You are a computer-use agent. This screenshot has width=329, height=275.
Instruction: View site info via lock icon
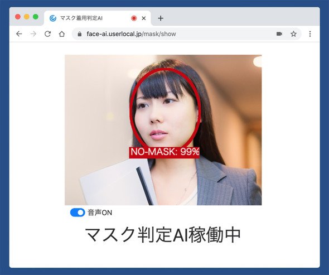80,34
